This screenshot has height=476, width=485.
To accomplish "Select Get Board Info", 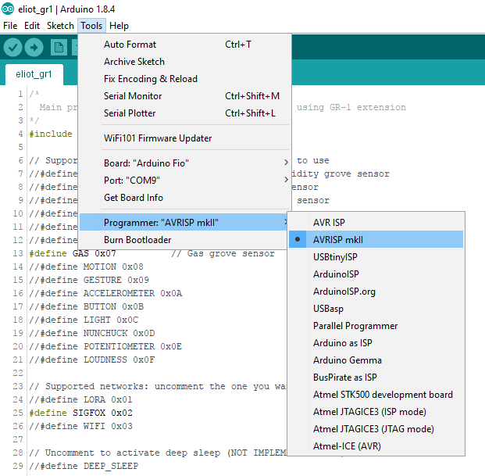I will pos(184,198).
